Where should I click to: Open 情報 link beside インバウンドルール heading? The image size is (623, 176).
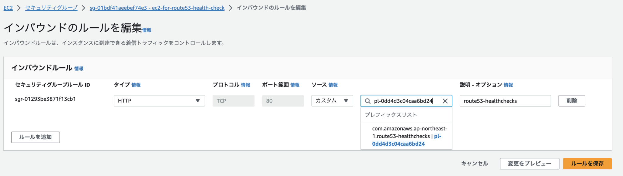pyautogui.click(x=79, y=69)
